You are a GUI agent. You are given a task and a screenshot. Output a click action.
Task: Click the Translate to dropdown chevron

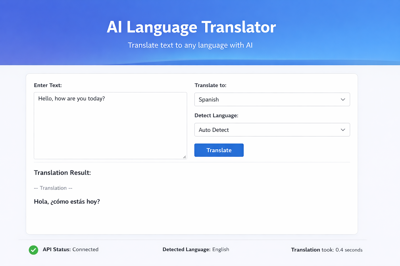click(x=343, y=99)
